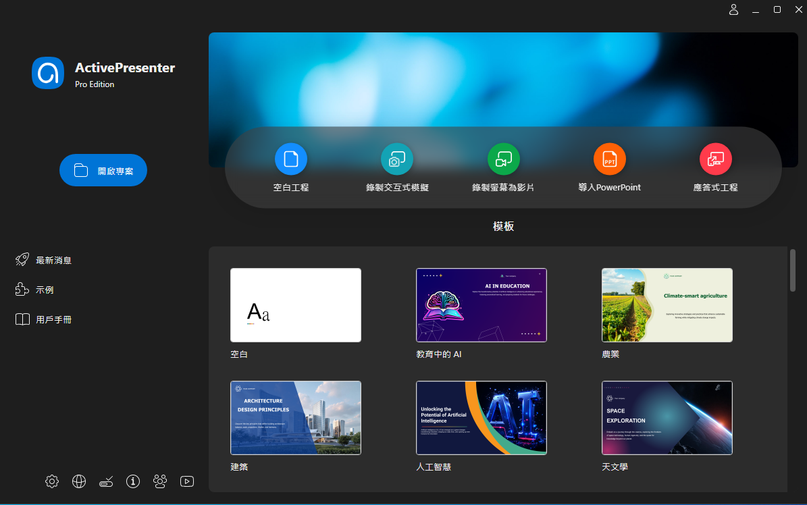The height and width of the screenshot is (505, 807).
Task: Open the language globe icon
Action: [x=79, y=481]
